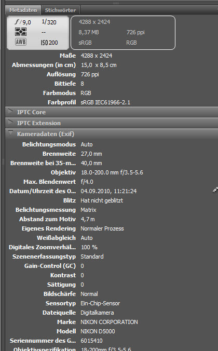Screen dimensions: 218x351
Task: Switch to the Stichwörter tab
Action: click(60, 10)
